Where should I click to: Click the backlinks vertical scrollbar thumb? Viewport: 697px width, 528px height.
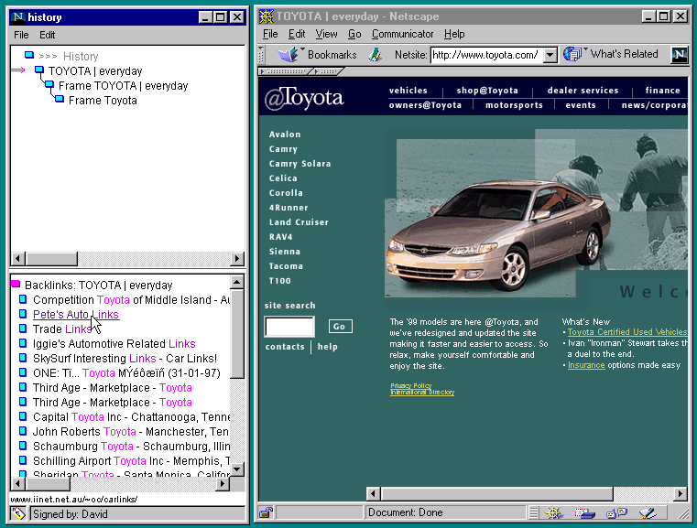pyautogui.click(x=237, y=333)
